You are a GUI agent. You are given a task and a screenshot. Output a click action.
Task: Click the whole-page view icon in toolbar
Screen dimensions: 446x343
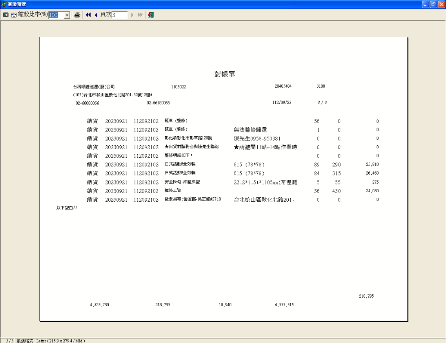[x=5, y=15]
